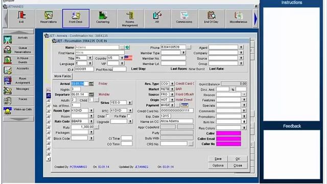Click the Caller Email magenta field
The width and height of the screenshot is (327, 184).
point(228,139)
